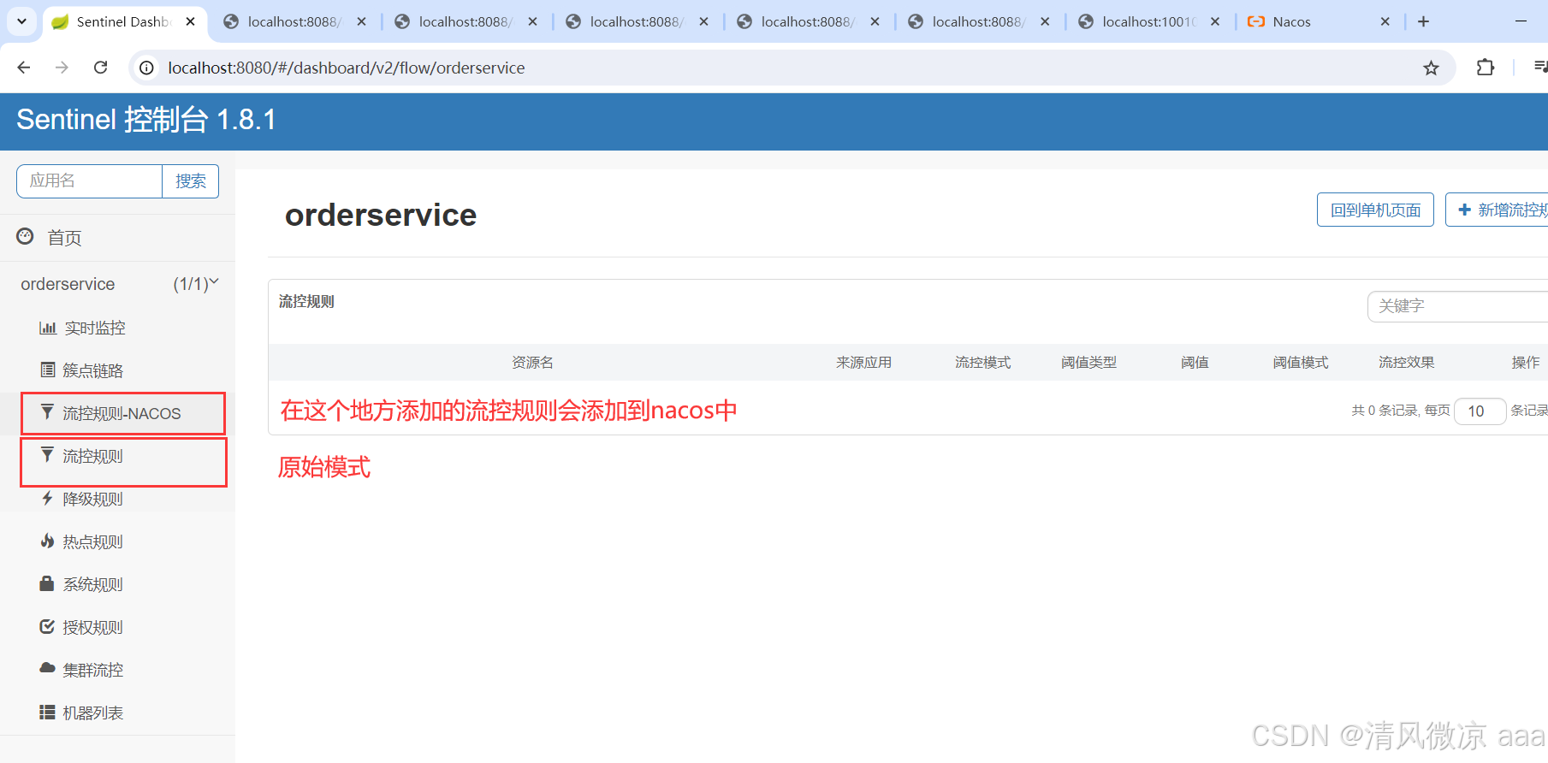Viewport: 1548px width, 763px height.
Task: Click the list icon of 机器列表
Action: (x=47, y=712)
